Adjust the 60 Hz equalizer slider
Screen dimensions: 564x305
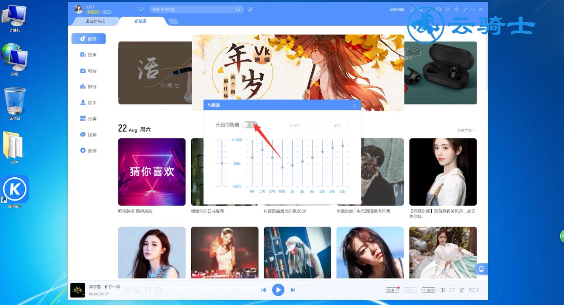click(x=252, y=163)
